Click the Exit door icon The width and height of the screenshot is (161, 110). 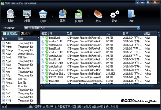tap(131, 14)
